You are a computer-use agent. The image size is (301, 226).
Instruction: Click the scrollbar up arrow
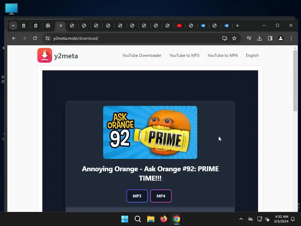tap(295, 48)
